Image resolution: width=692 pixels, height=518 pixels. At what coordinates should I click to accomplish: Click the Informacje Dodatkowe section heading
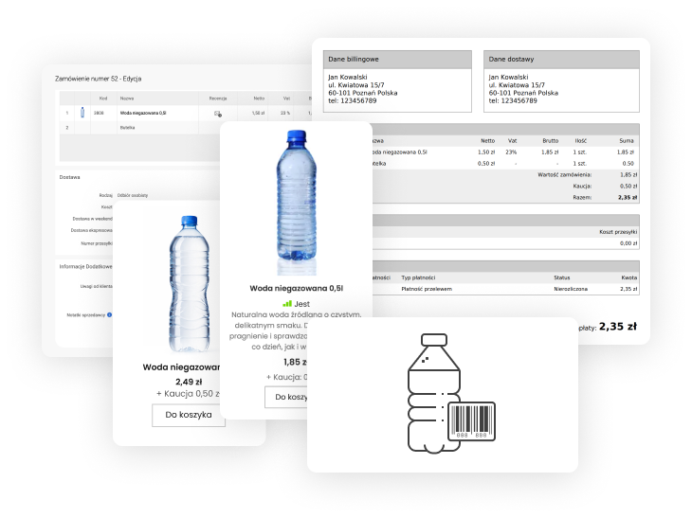coord(85,267)
